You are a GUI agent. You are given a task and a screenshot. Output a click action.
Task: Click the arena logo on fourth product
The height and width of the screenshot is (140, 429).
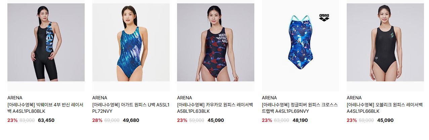324,17
